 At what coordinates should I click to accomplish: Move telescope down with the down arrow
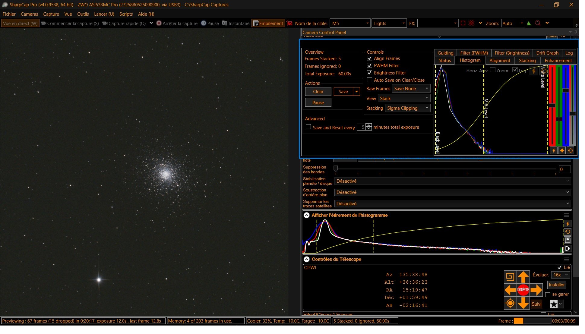pos(523,303)
